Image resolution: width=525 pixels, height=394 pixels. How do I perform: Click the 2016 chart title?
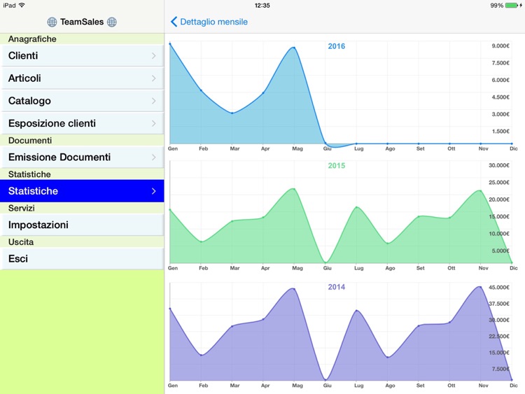[337, 46]
